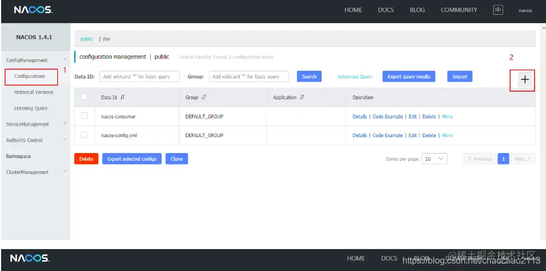Edit the nacos-config.yml configuration
This screenshot has height=271, width=546.
click(x=412, y=135)
